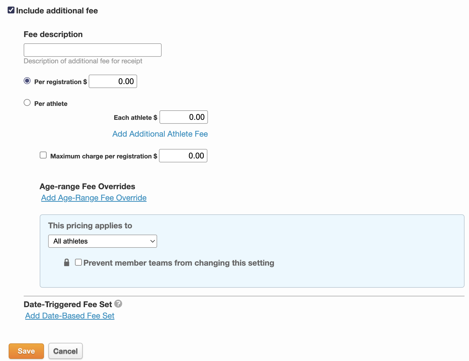Screen dimensions: 469x361
Task: Click the Per registration dollar amount field
Action: (113, 81)
